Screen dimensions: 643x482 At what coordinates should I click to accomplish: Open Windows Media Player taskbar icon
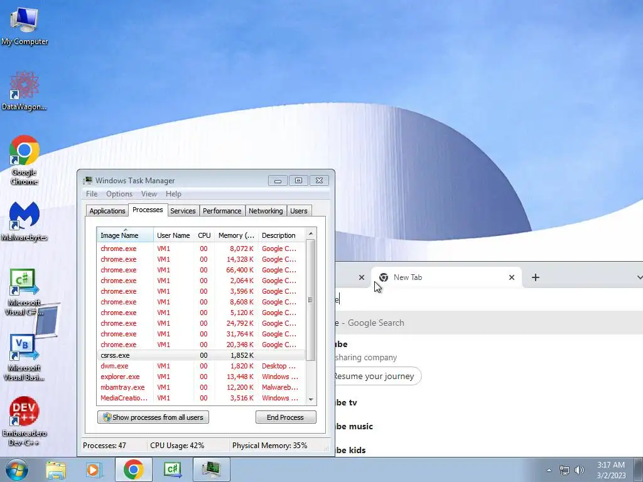(x=94, y=470)
